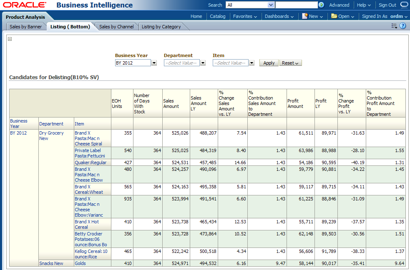Open the search scope All dropdown

tap(271, 5)
